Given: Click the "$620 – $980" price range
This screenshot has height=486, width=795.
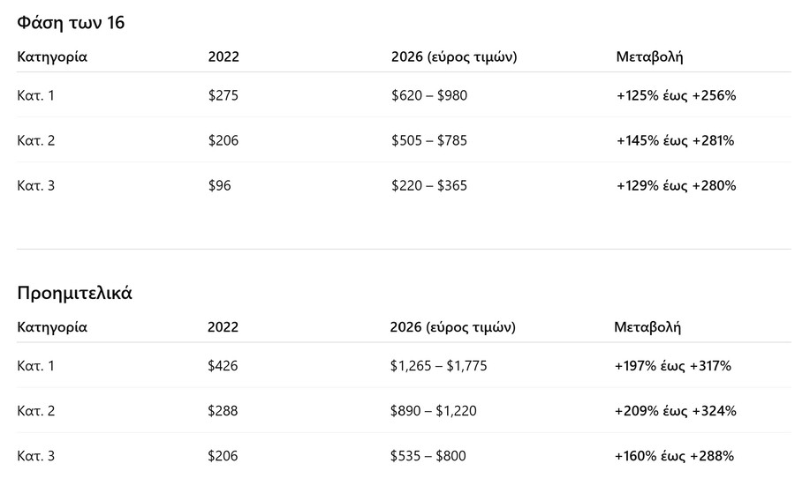Looking at the screenshot, I should tap(429, 95).
